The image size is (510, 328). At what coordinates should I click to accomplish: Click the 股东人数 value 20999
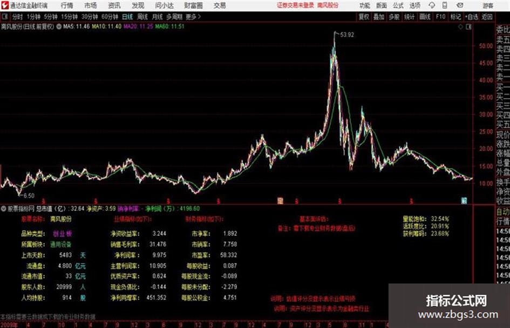[64, 287]
